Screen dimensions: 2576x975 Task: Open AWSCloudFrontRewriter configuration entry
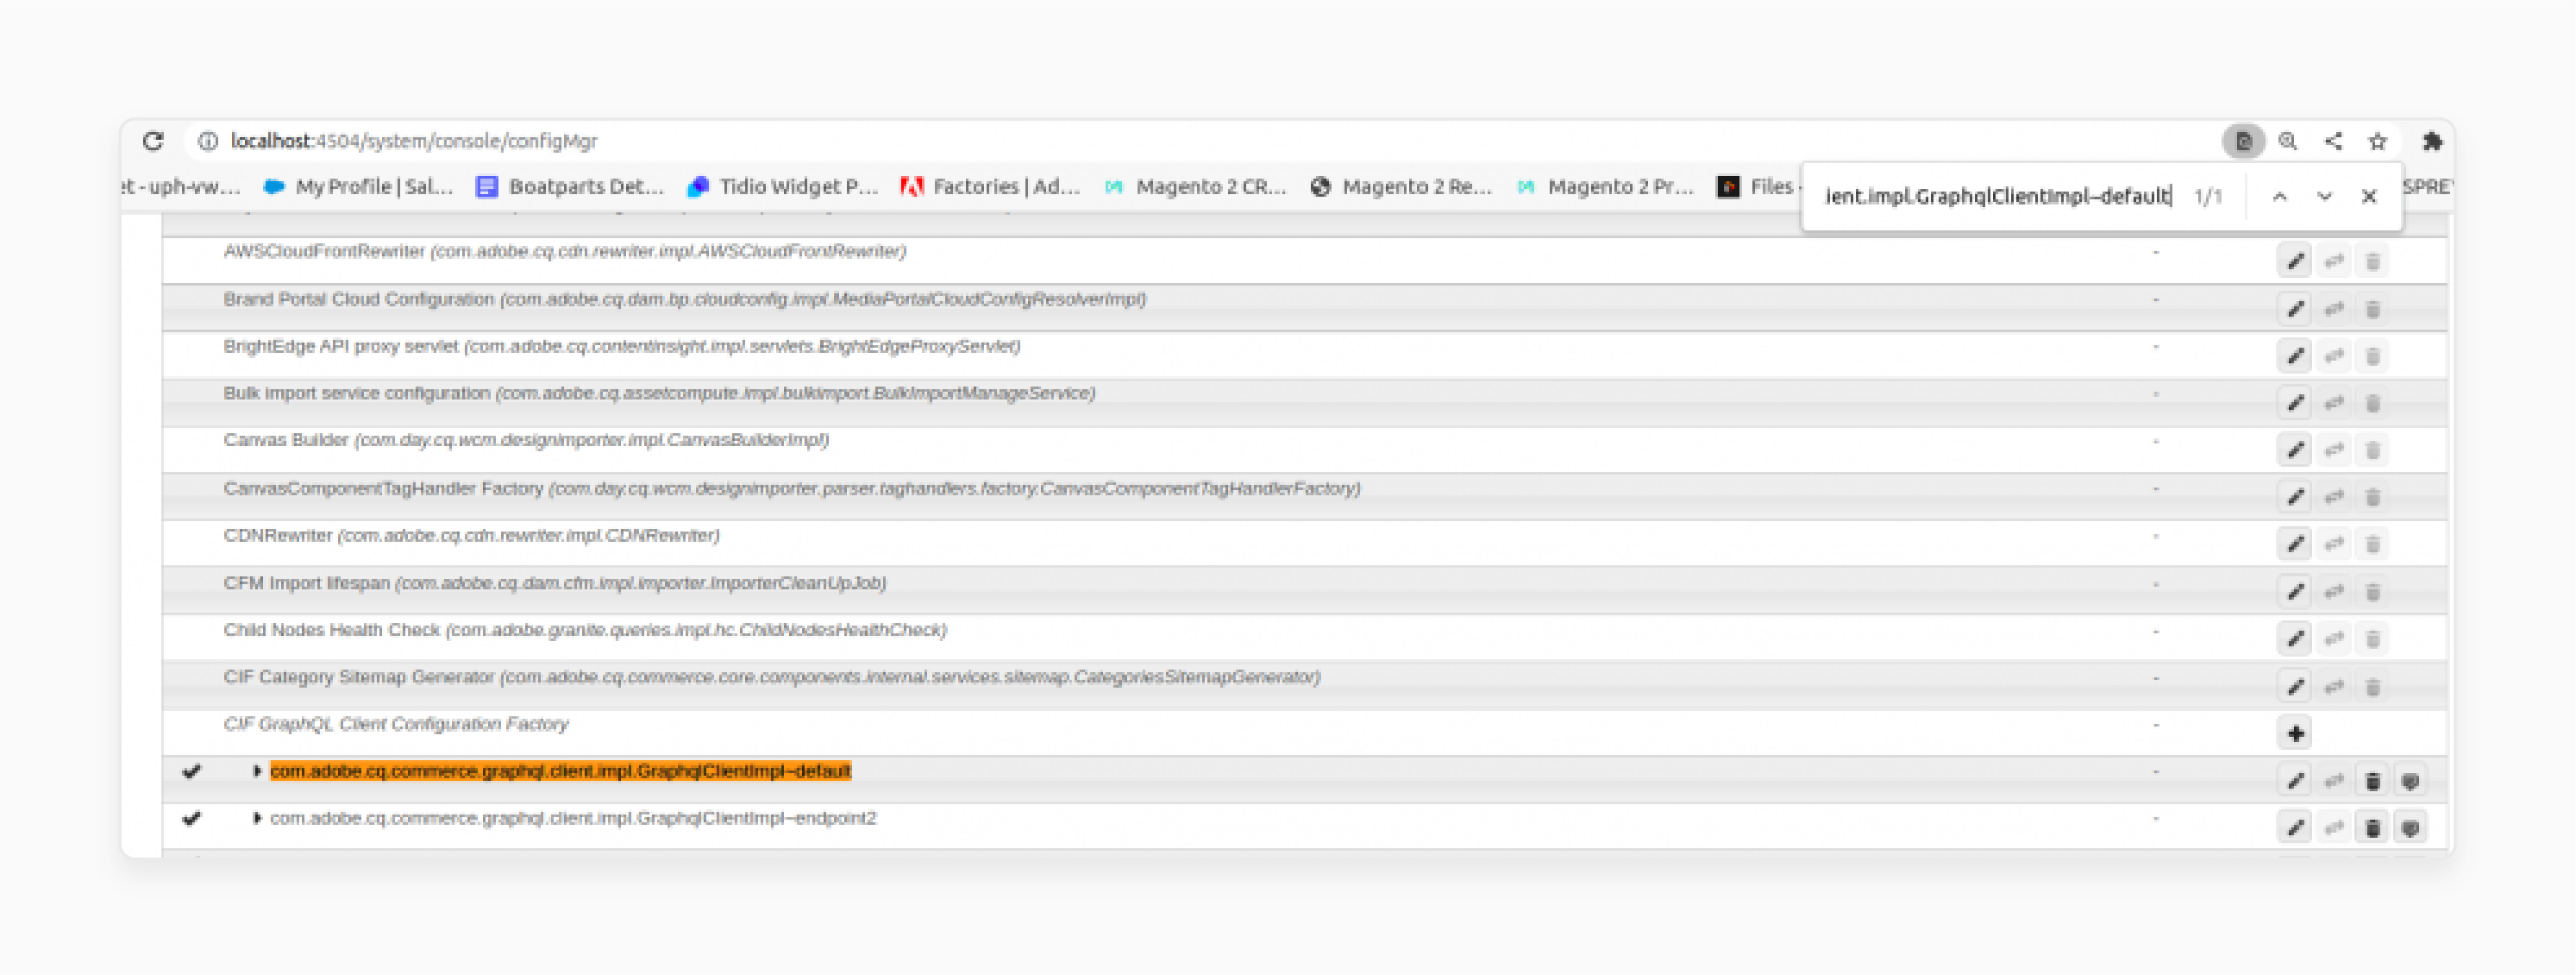[x=565, y=251]
